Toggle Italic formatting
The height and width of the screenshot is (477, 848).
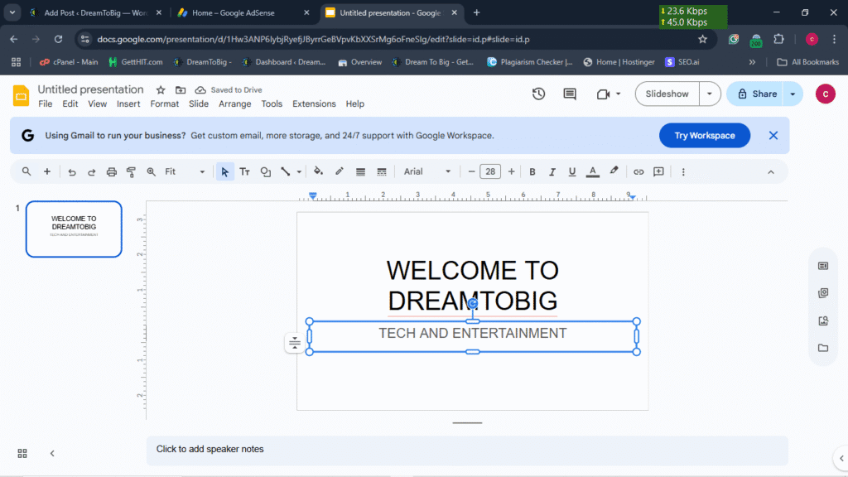tap(552, 171)
